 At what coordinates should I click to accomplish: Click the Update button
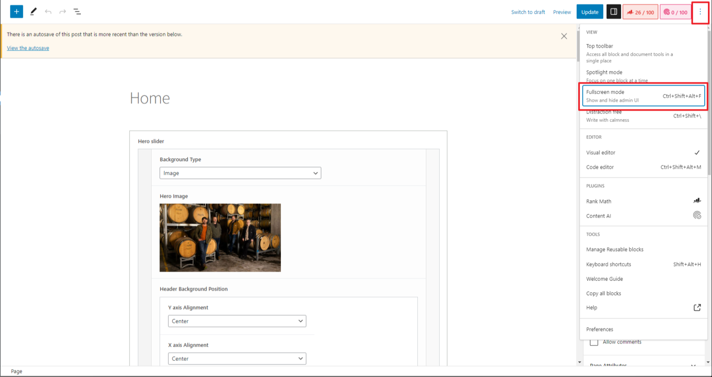[590, 12]
